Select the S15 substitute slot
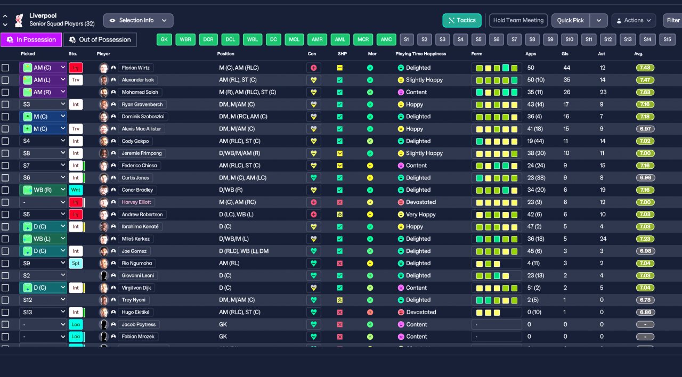The height and width of the screenshot is (377, 682). tap(667, 39)
